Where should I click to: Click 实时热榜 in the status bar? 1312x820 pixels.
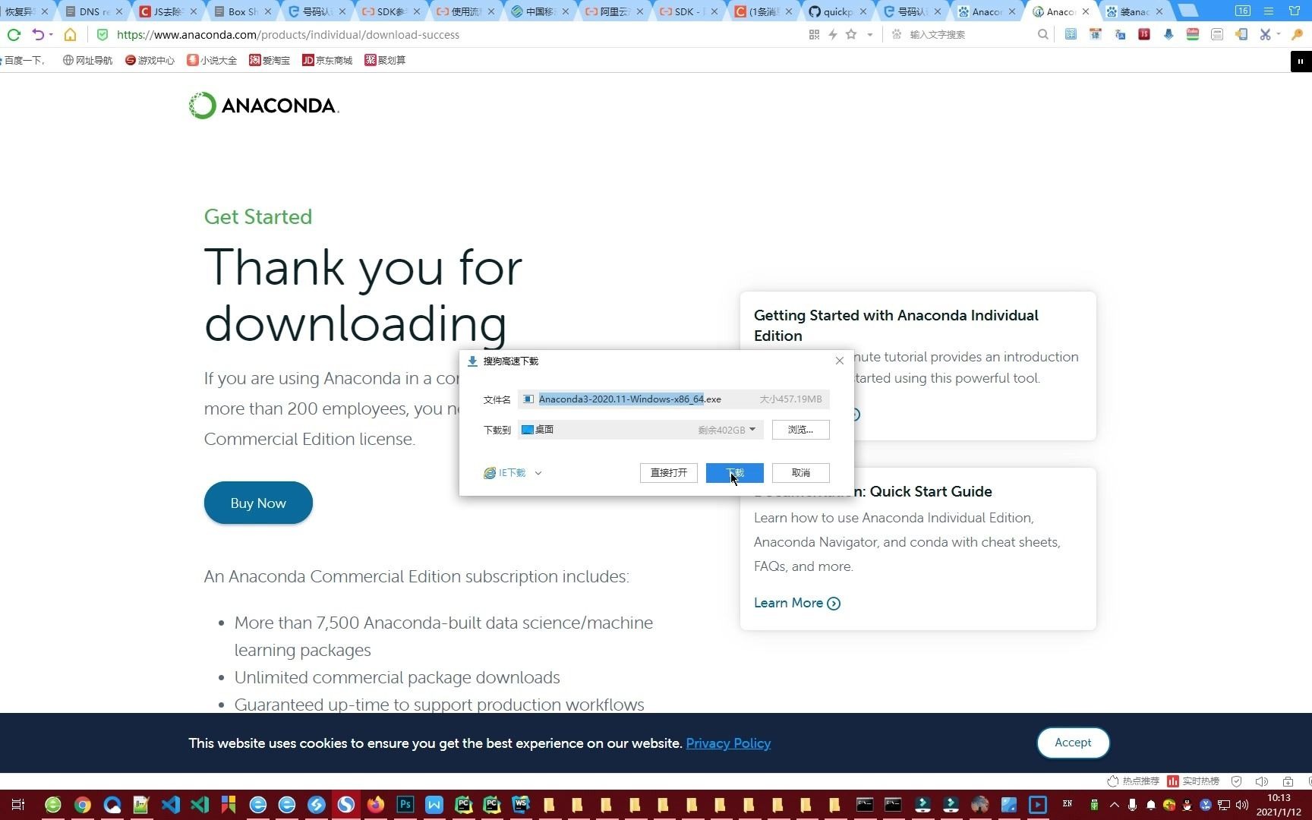pyautogui.click(x=1194, y=781)
